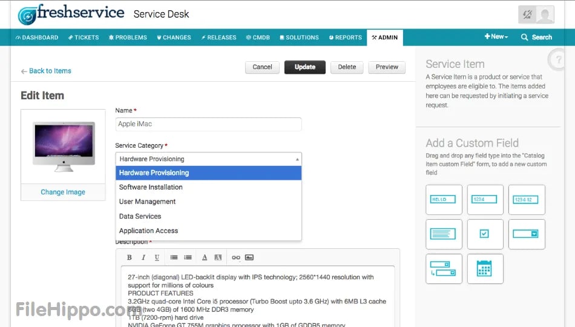Select the paragraph custom field icon
Viewport: 575px width, 327px height.
pos(444,234)
